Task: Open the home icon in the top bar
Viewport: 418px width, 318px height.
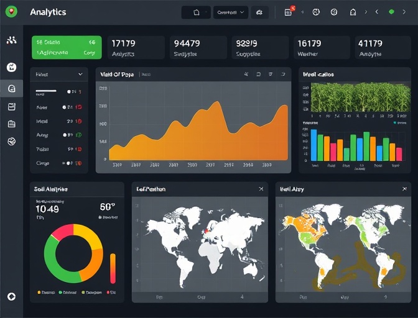Action: pos(197,12)
